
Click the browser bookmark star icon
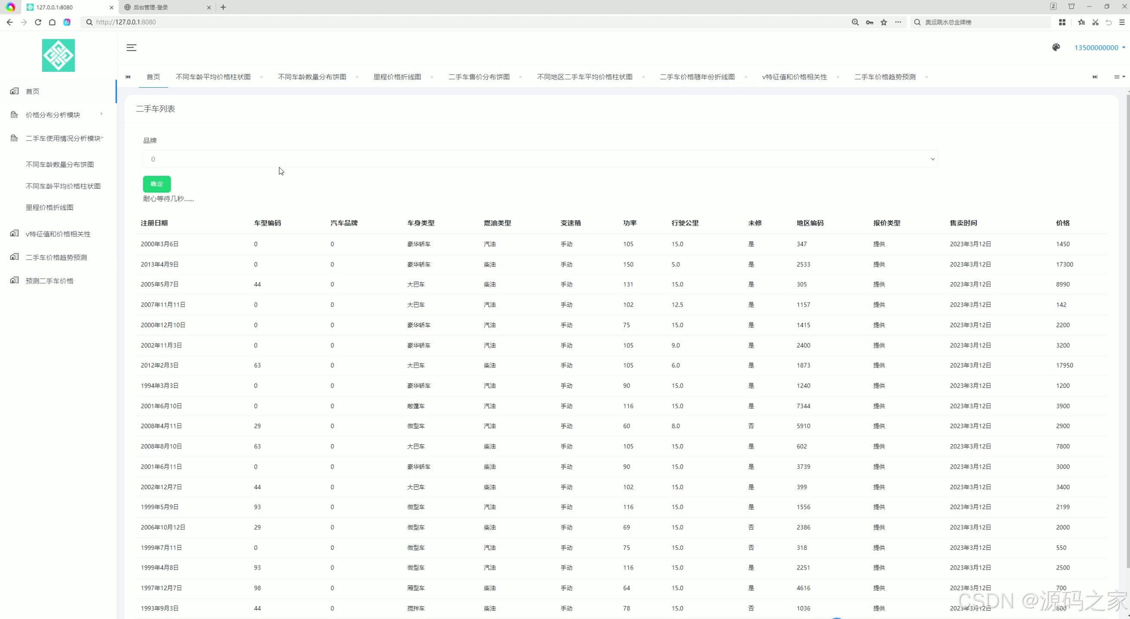point(884,22)
